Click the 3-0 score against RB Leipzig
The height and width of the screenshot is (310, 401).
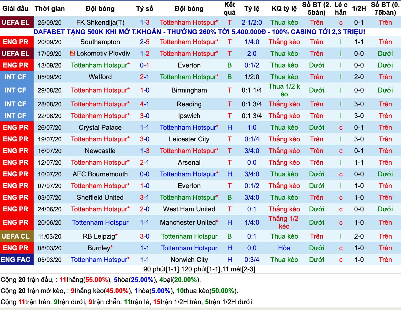[145, 236]
